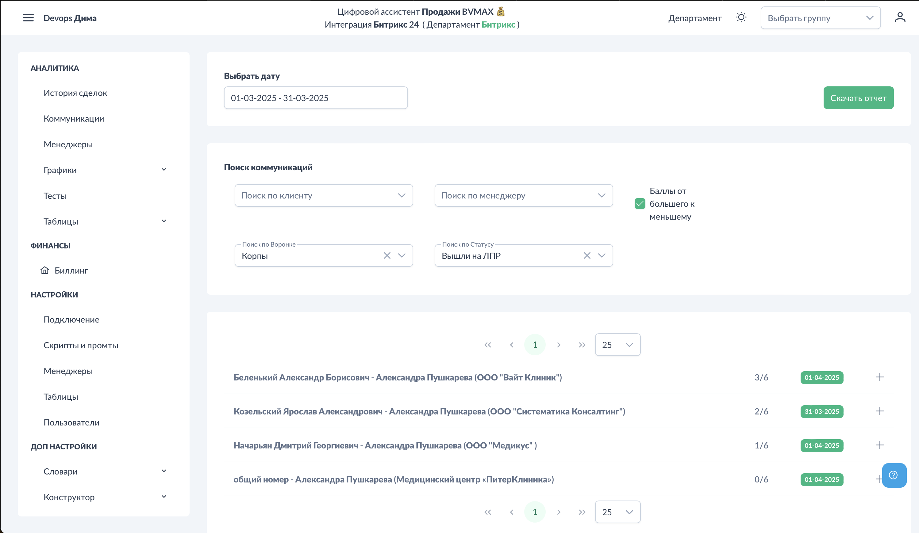919x533 pixels.
Task: Toggle light/dark theme sun icon
Action: [741, 17]
